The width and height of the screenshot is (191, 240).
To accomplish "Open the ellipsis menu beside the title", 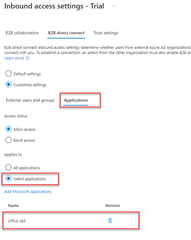I will (114, 6).
